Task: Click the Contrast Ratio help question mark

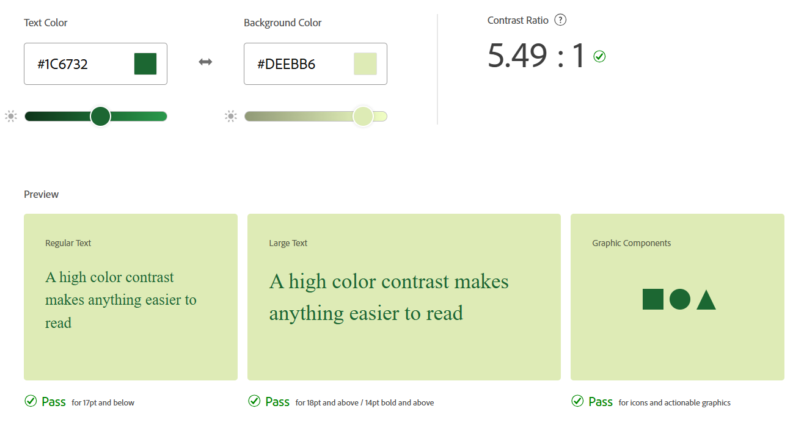Action: click(x=560, y=20)
